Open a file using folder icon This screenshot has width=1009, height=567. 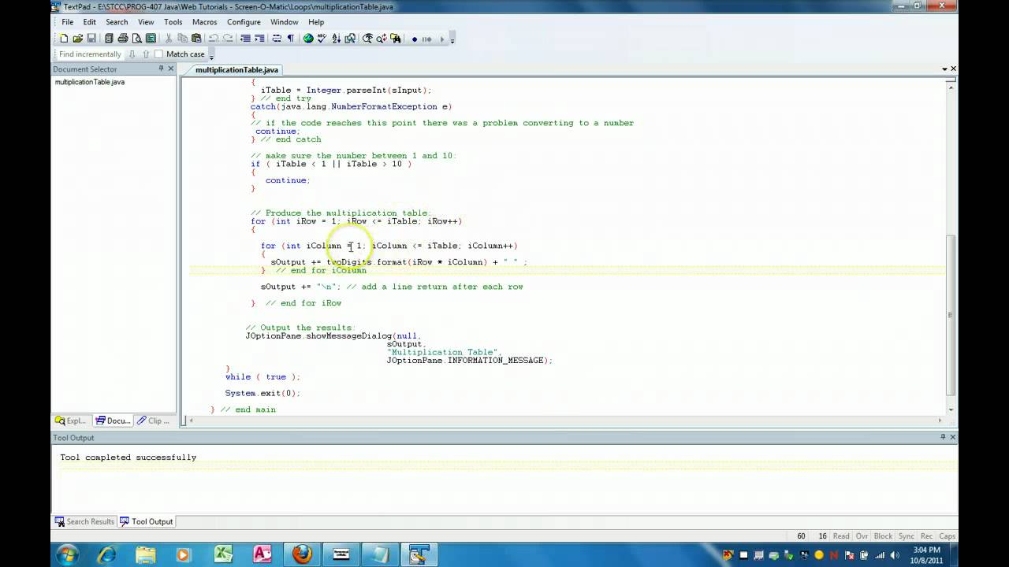[77, 39]
